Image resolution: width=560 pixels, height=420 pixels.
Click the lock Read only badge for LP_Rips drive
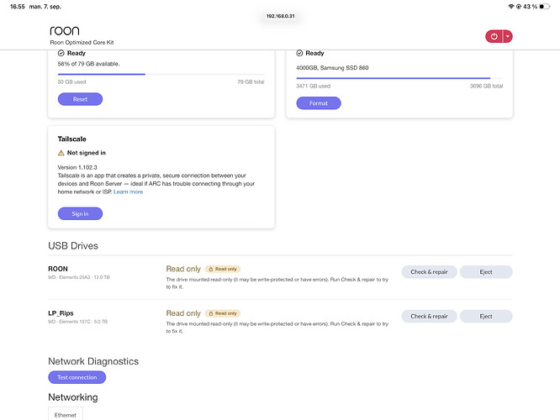point(223,313)
